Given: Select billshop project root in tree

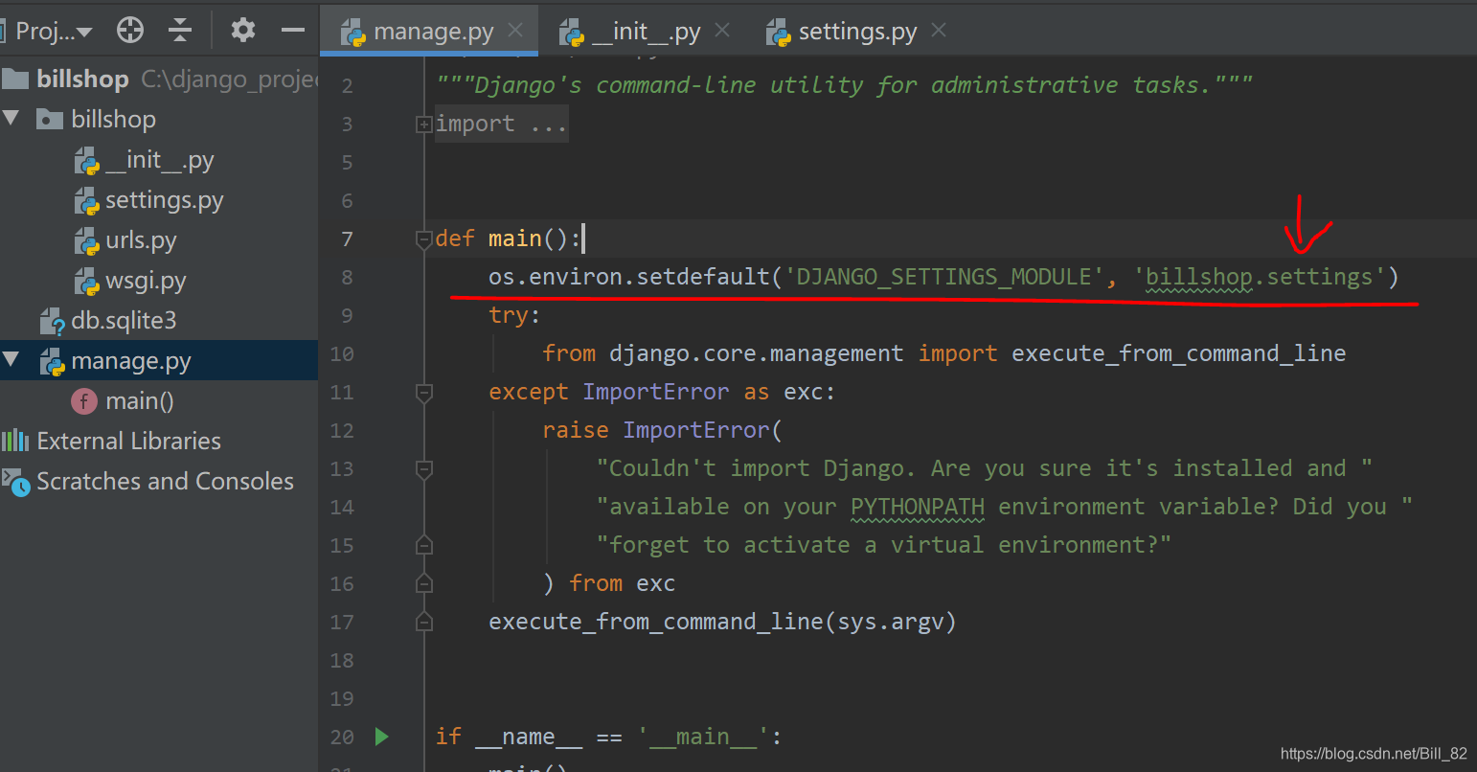Looking at the screenshot, I should [x=159, y=79].
